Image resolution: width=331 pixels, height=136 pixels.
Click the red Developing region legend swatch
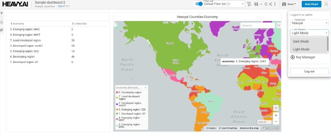coord(117,92)
